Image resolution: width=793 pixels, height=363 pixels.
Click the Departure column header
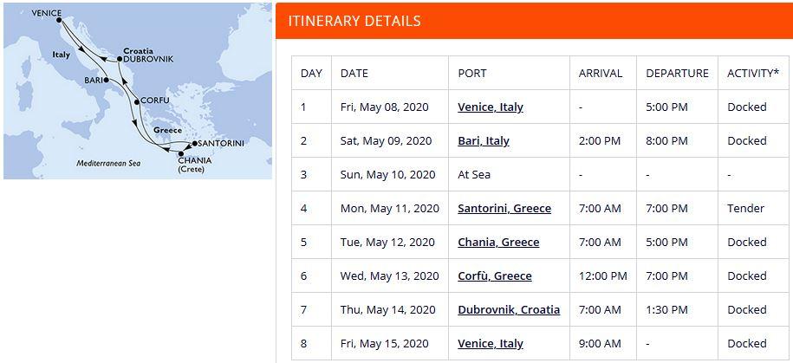click(x=677, y=74)
